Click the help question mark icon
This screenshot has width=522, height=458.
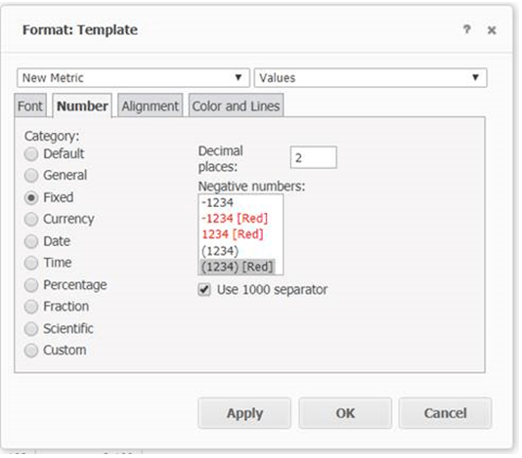coord(466,29)
